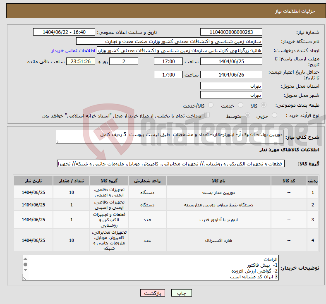326x304 pixels.
Task: Select the کالا/خدمت radio button
Action: tap(211, 105)
